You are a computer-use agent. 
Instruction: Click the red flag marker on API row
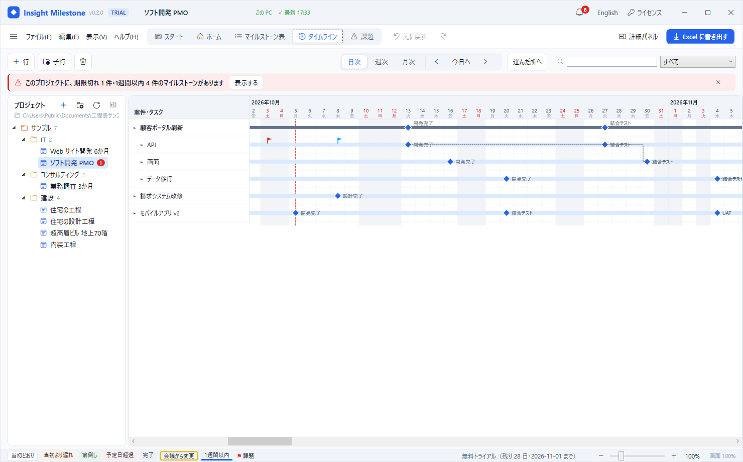(x=269, y=141)
